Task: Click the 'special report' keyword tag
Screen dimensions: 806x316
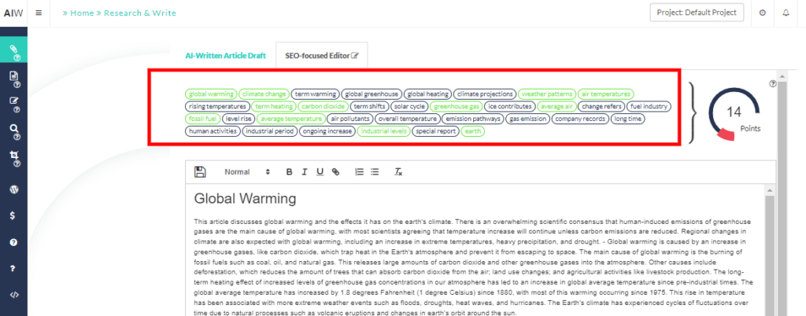Action: click(x=435, y=130)
